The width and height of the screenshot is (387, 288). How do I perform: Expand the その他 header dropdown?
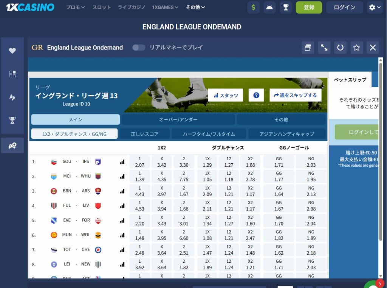[x=195, y=8]
